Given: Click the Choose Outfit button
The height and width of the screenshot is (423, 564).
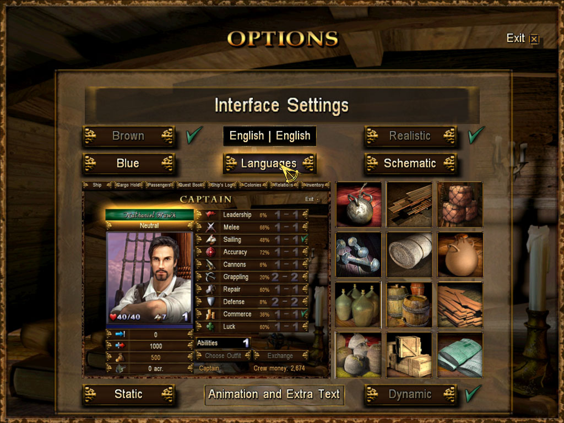Looking at the screenshot, I should (223, 356).
